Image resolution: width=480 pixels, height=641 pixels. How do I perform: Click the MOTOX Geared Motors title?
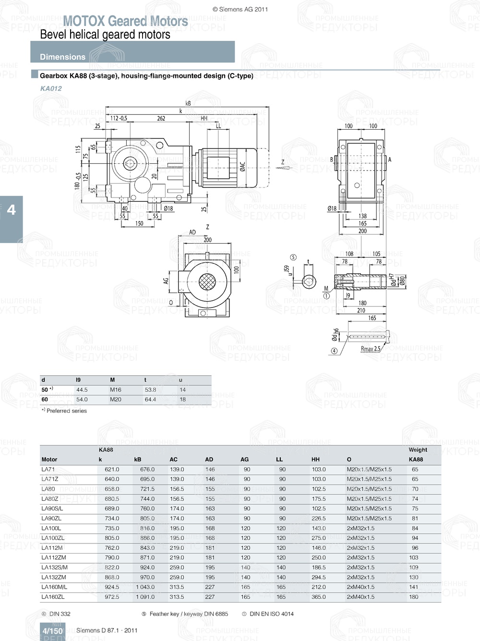(125, 21)
